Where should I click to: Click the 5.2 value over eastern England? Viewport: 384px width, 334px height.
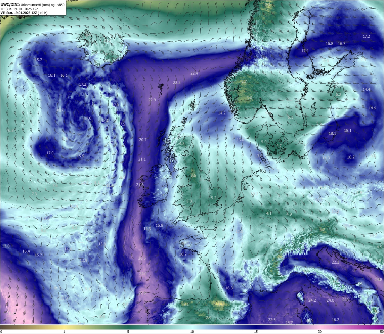(x=214, y=198)
